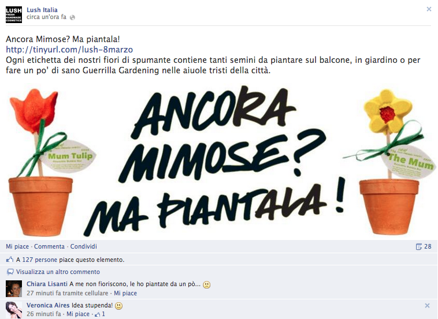Click the circa un'ora fa timestamp
438x319 pixels.
[x=46, y=17]
